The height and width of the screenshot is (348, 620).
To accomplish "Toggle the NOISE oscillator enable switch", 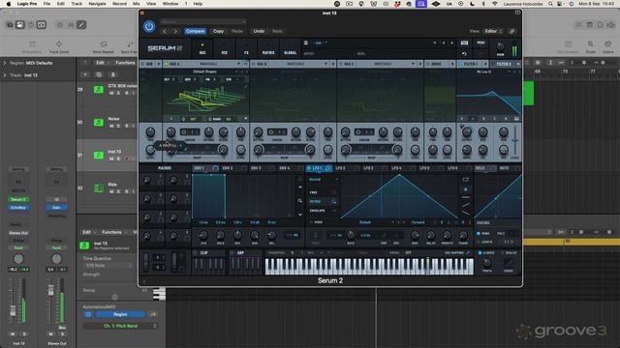I will coord(428,64).
